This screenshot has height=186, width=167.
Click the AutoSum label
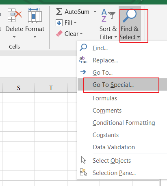click(77, 12)
